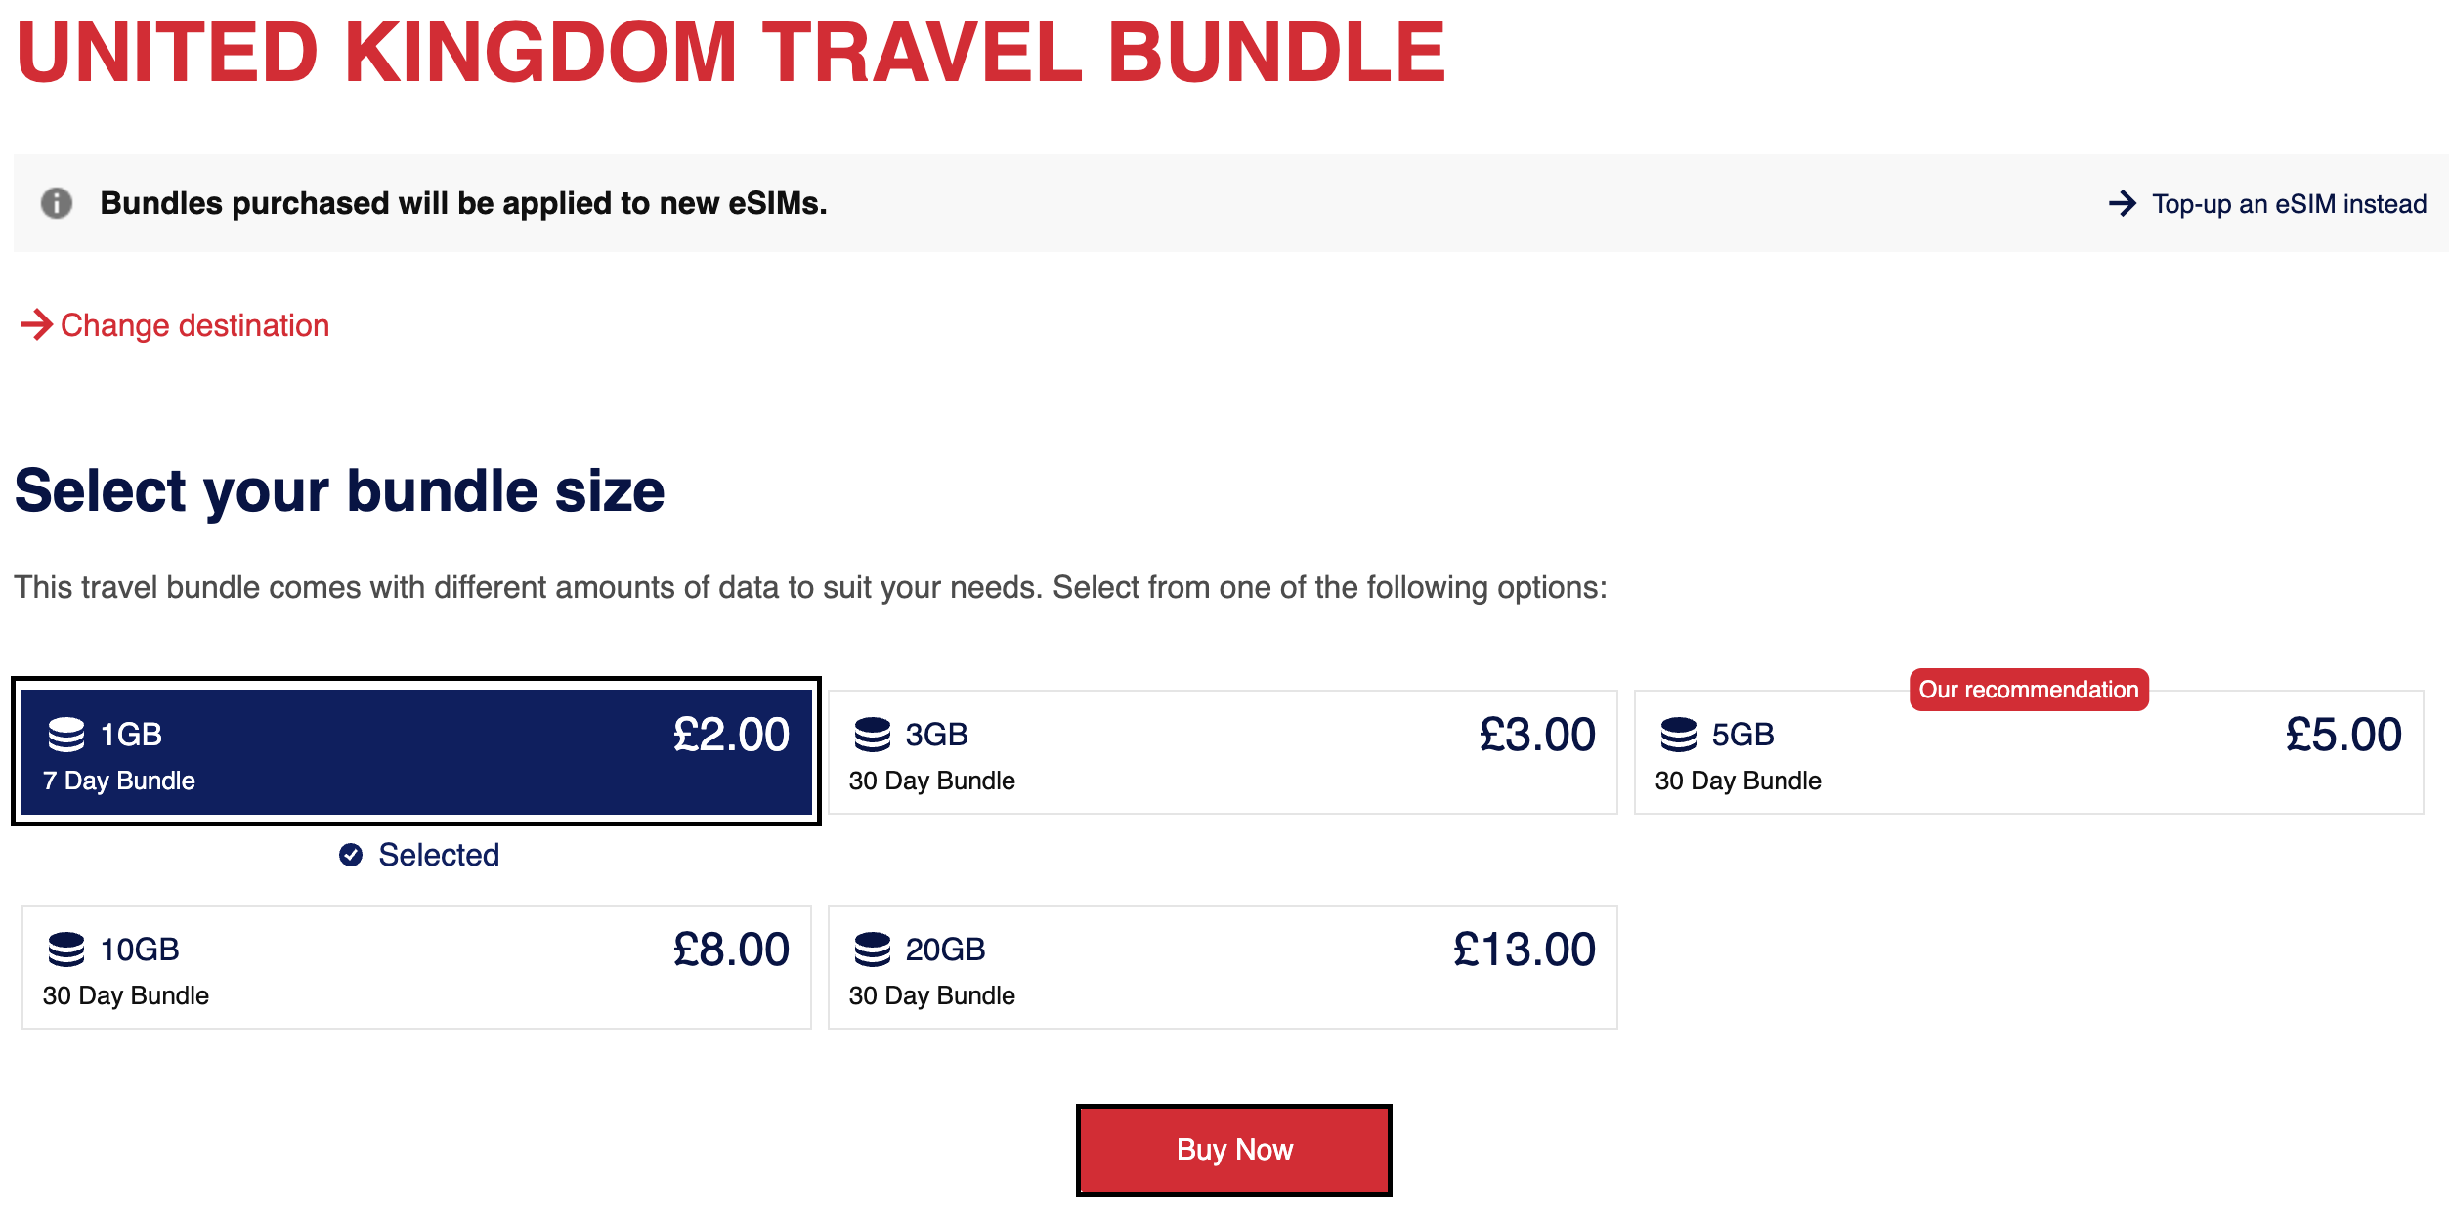Click the data stack icon on 3GB bundle
This screenshot has height=1225, width=2449.
[x=872, y=735]
